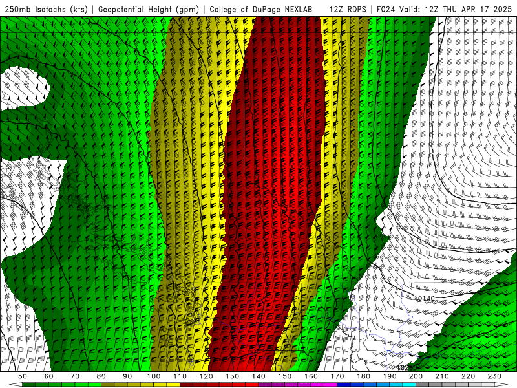Click the "250mb Isotachs (kts)" title text

point(46,10)
